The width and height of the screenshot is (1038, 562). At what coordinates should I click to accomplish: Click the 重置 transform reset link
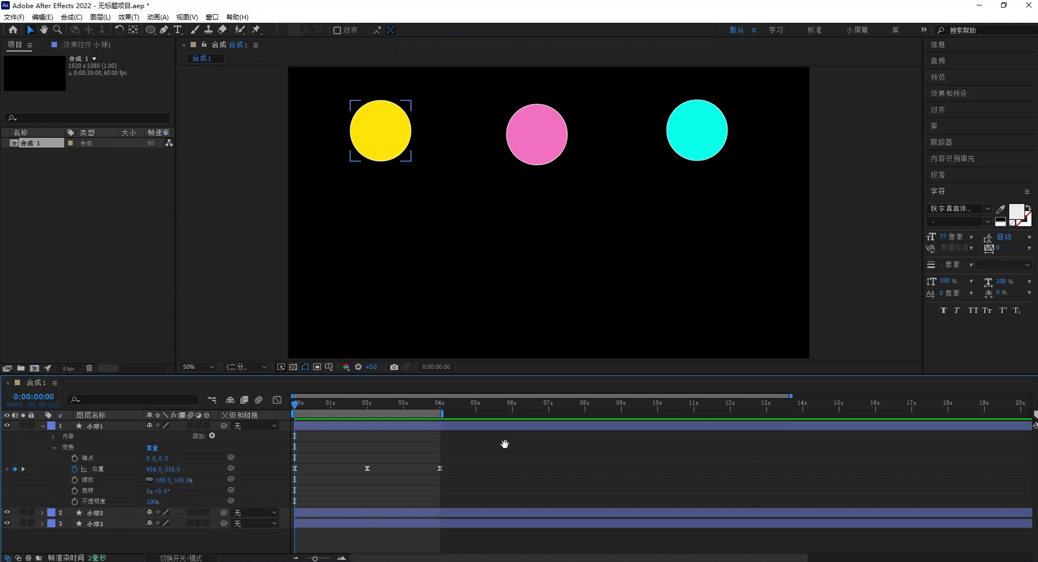tap(152, 448)
